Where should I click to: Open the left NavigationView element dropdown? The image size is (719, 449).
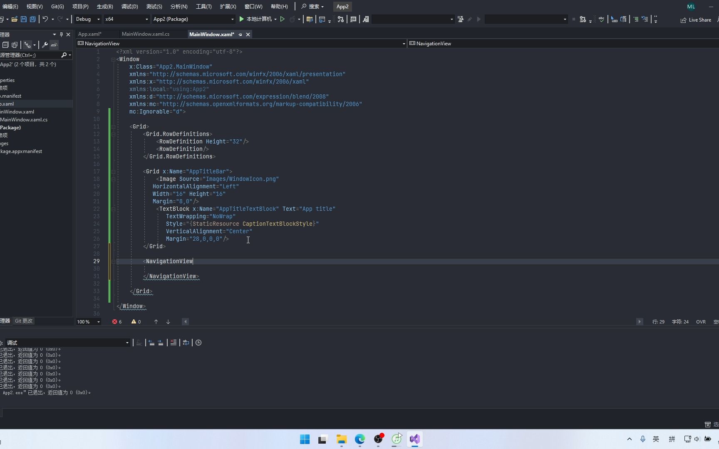(241, 44)
